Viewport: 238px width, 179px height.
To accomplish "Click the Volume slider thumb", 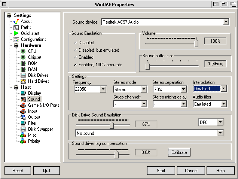I will click(x=196, y=43).
